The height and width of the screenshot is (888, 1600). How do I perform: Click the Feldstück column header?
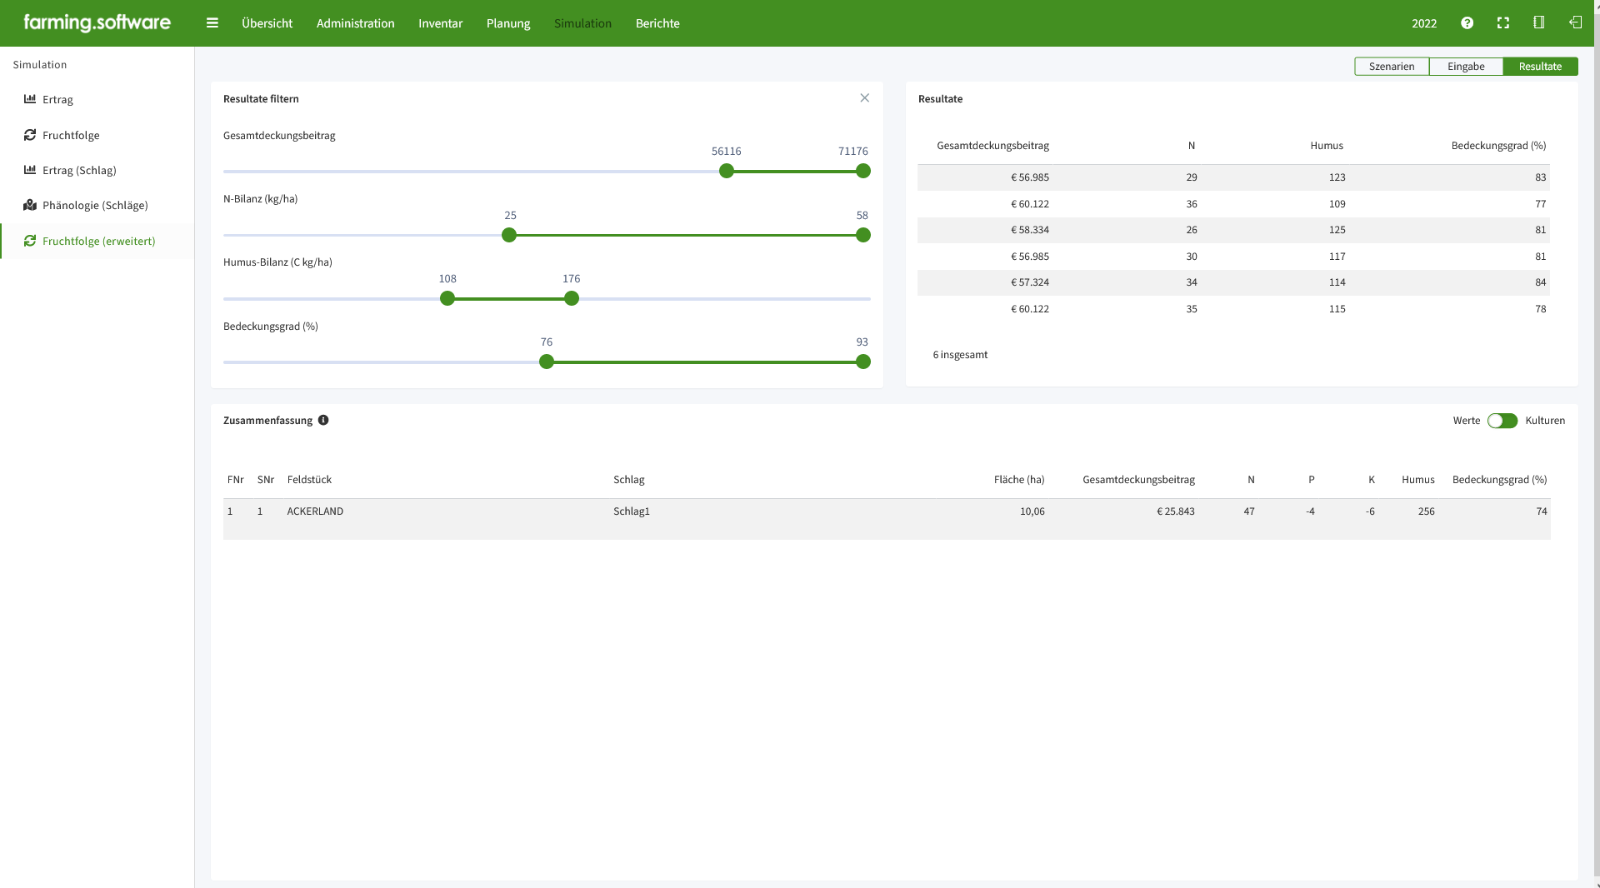309,480
